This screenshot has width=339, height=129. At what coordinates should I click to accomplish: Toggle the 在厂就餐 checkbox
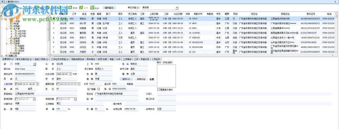click(x=99, y=89)
